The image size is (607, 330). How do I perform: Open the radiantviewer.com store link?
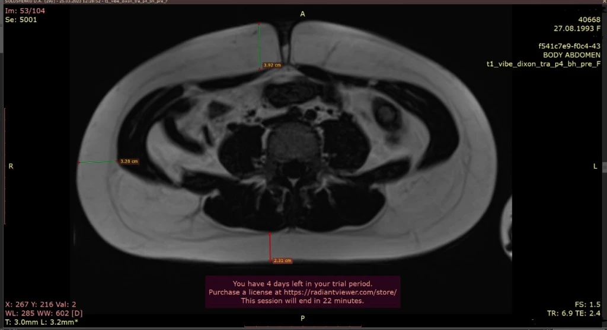point(340,292)
